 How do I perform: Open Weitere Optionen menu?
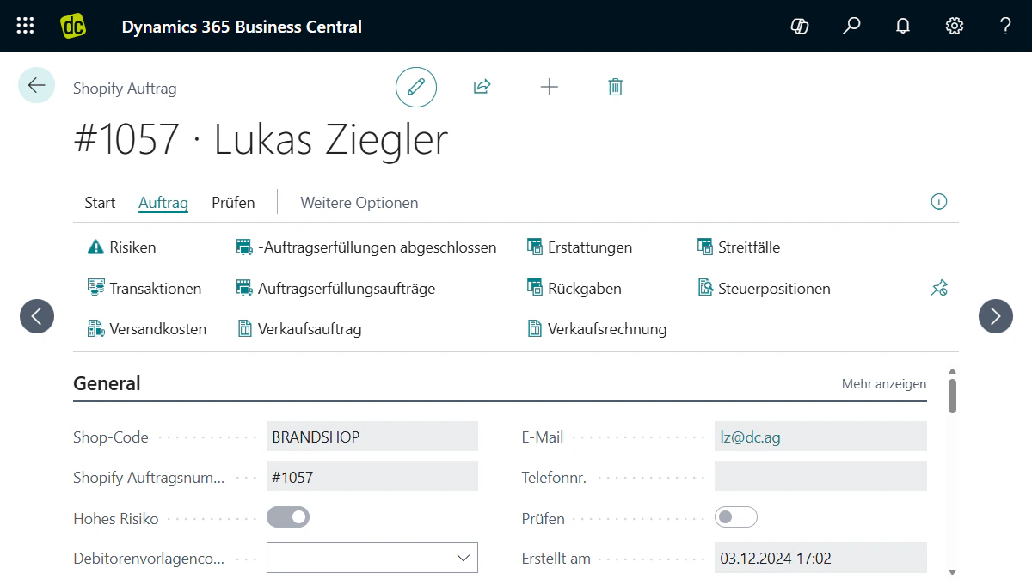click(359, 203)
